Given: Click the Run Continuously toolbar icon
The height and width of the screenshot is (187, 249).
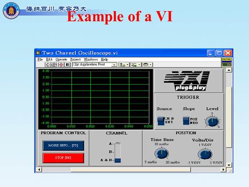Looking at the screenshot, I should point(54,64).
